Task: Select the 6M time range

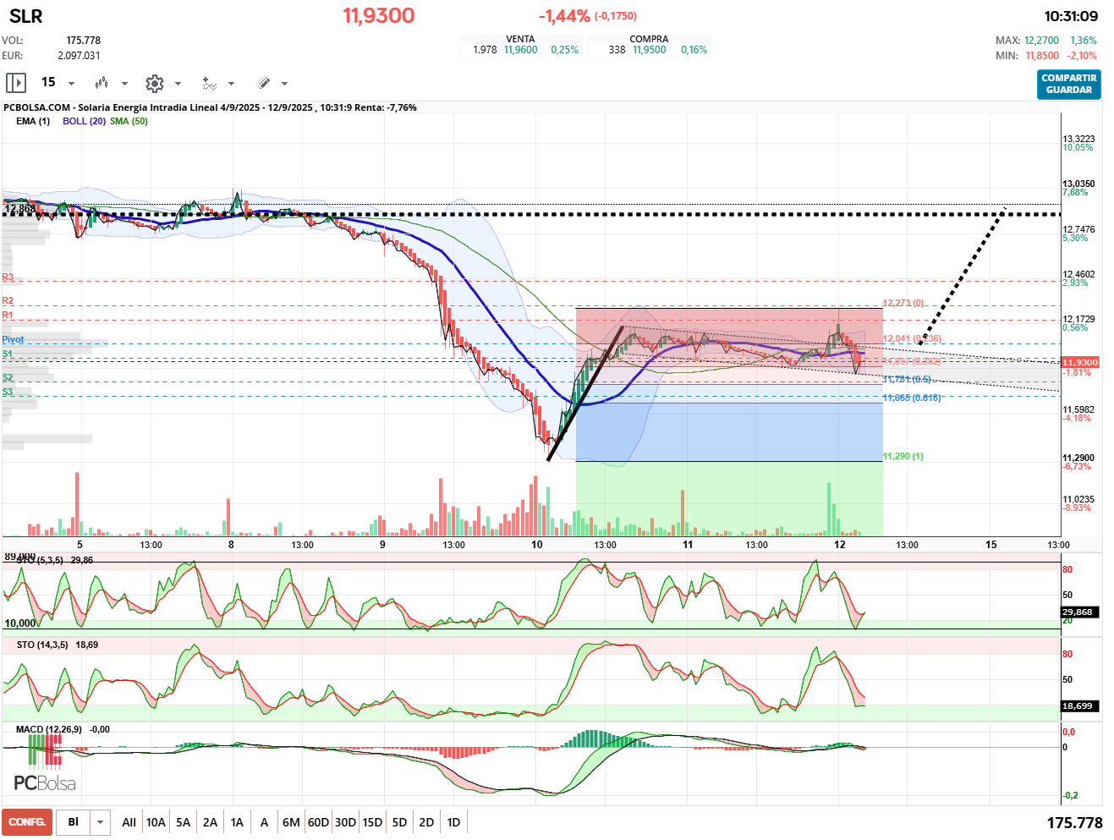Action: pyautogui.click(x=291, y=822)
